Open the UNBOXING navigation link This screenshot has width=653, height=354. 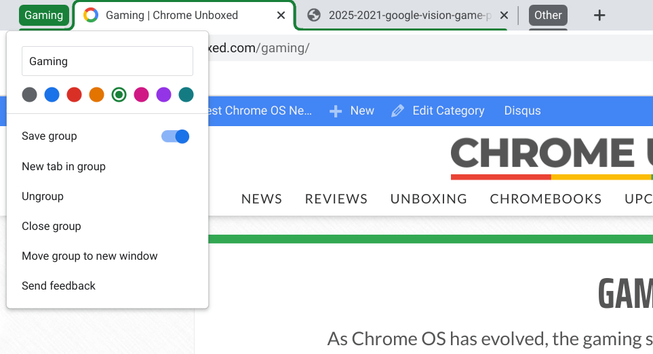[429, 199]
